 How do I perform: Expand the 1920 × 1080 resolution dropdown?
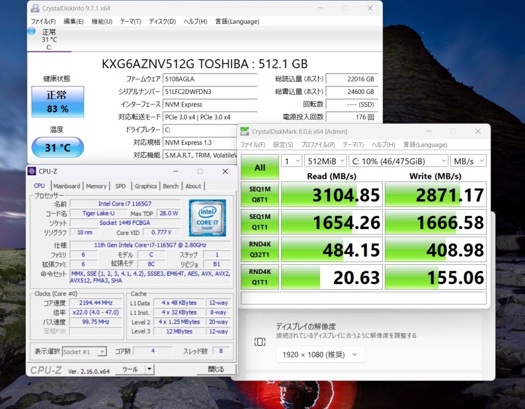tap(320, 355)
